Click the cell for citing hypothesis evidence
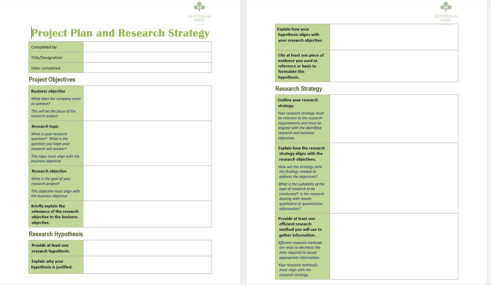 pyautogui.click(x=394, y=66)
